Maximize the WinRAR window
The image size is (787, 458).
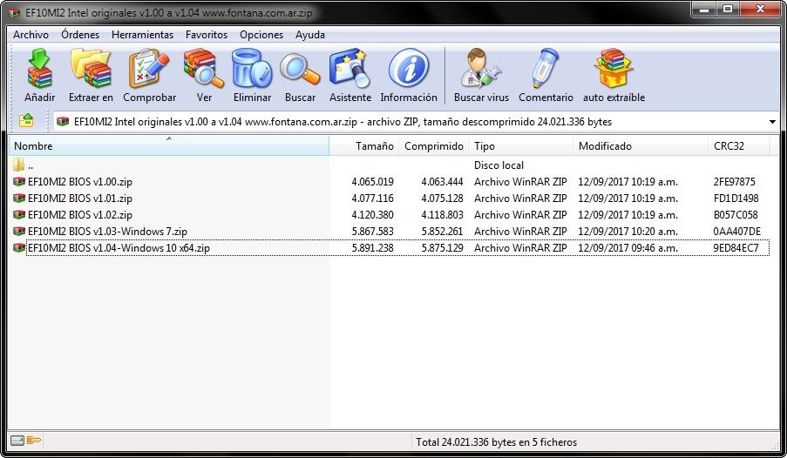pos(727,9)
